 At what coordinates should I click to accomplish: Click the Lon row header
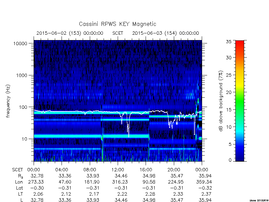coord(19,182)
